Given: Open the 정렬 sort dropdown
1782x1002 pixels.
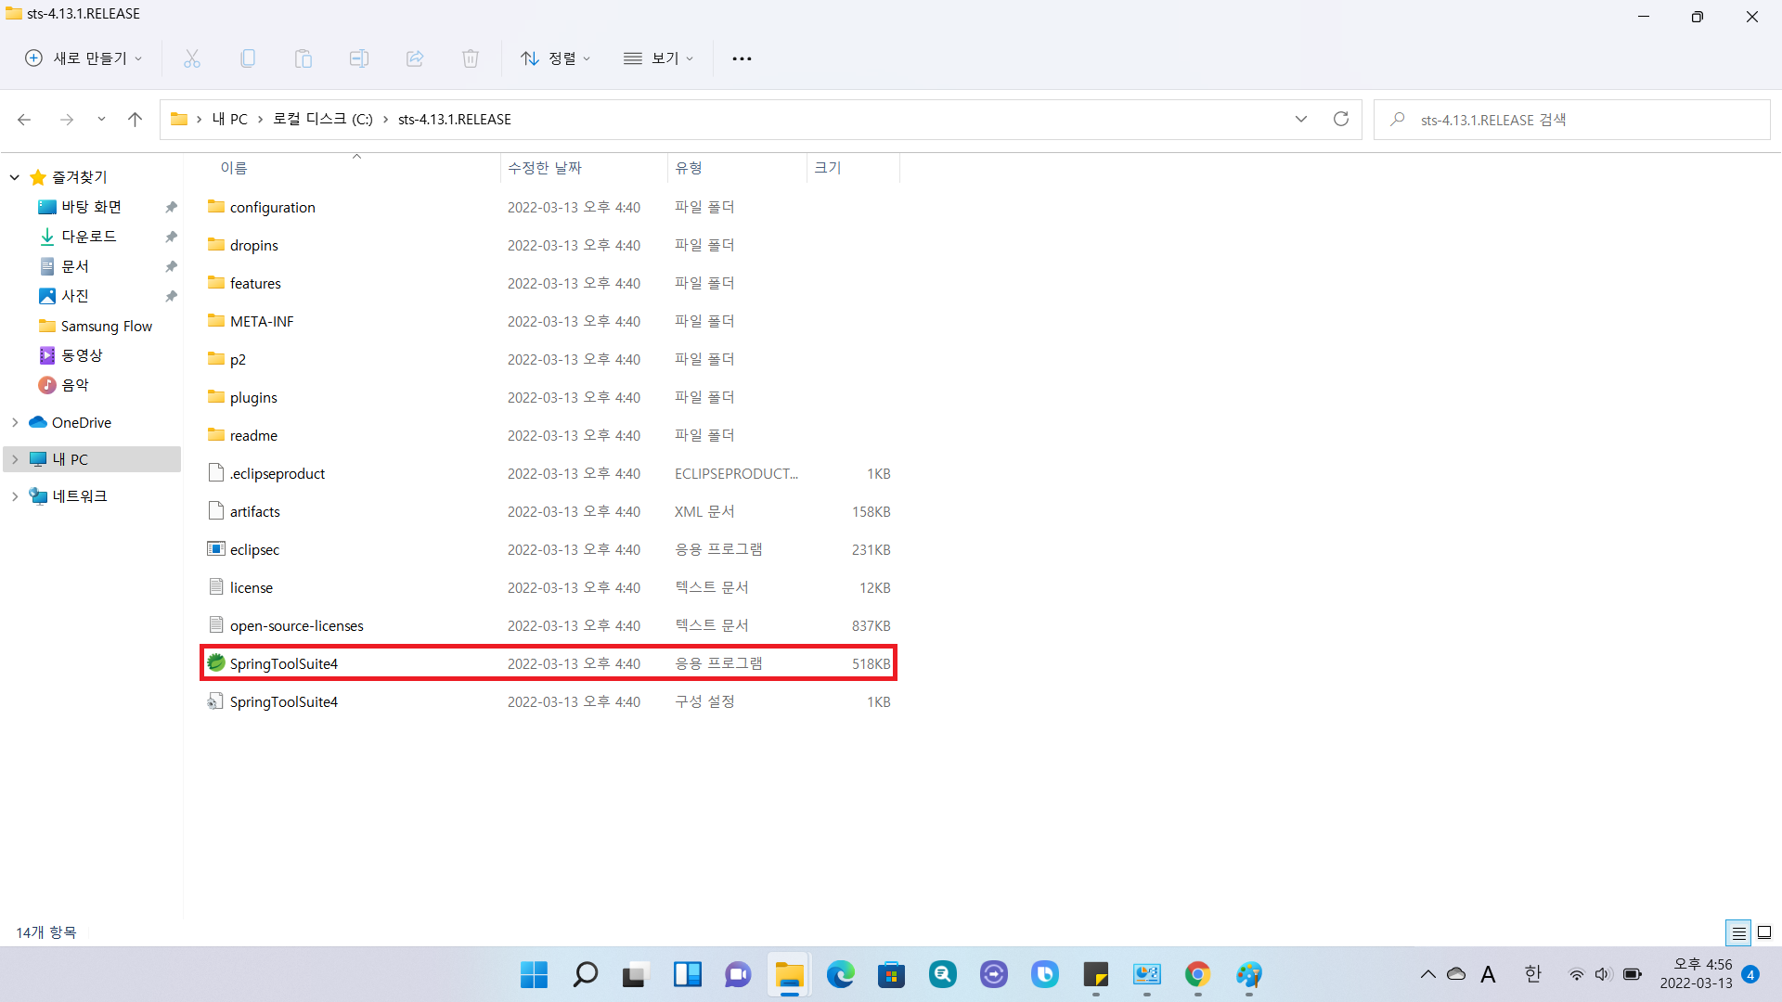Looking at the screenshot, I should 555,58.
